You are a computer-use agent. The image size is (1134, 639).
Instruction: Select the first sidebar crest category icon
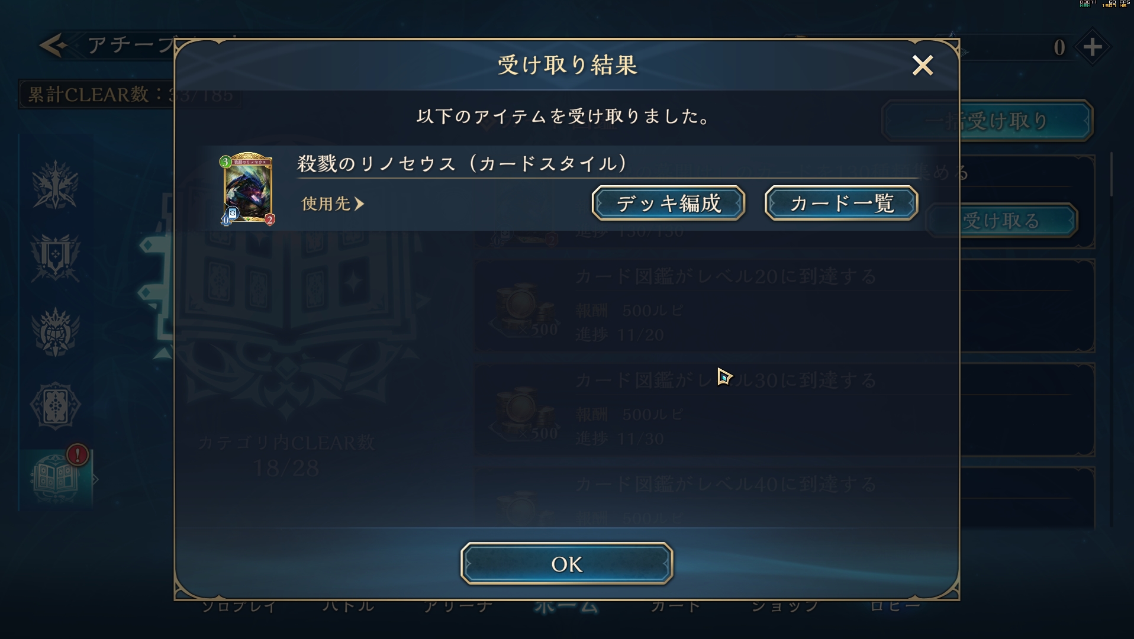(x=55, y=185)
